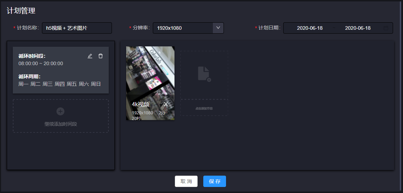This screenshot has height=193, width=403.
Task: Select 周五 in the loop cycle
Action: [x=72, y=84]
